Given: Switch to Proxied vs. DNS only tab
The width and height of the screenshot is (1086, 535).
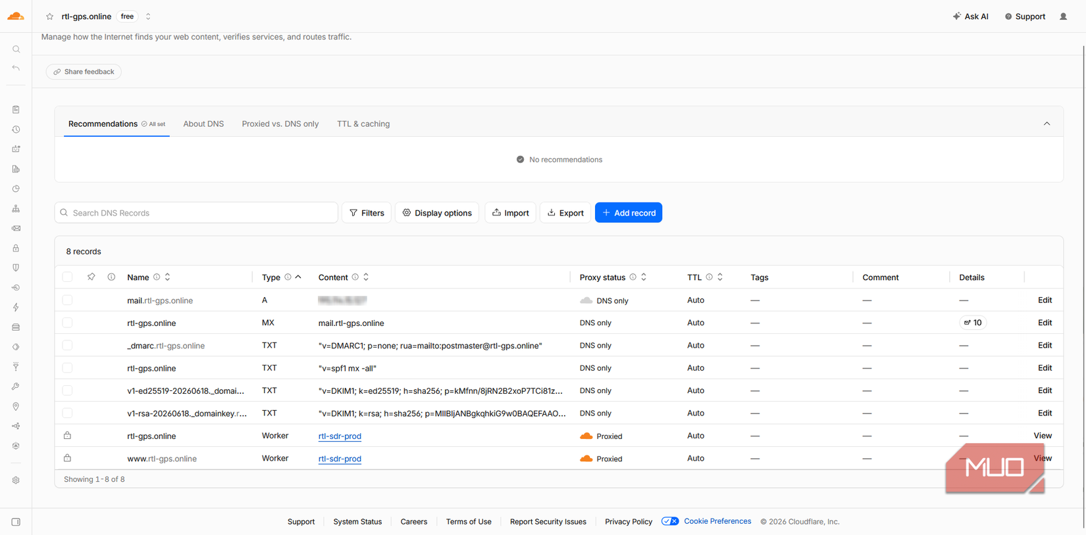Looking at the screenshot, I should click(x=280, y=124).
